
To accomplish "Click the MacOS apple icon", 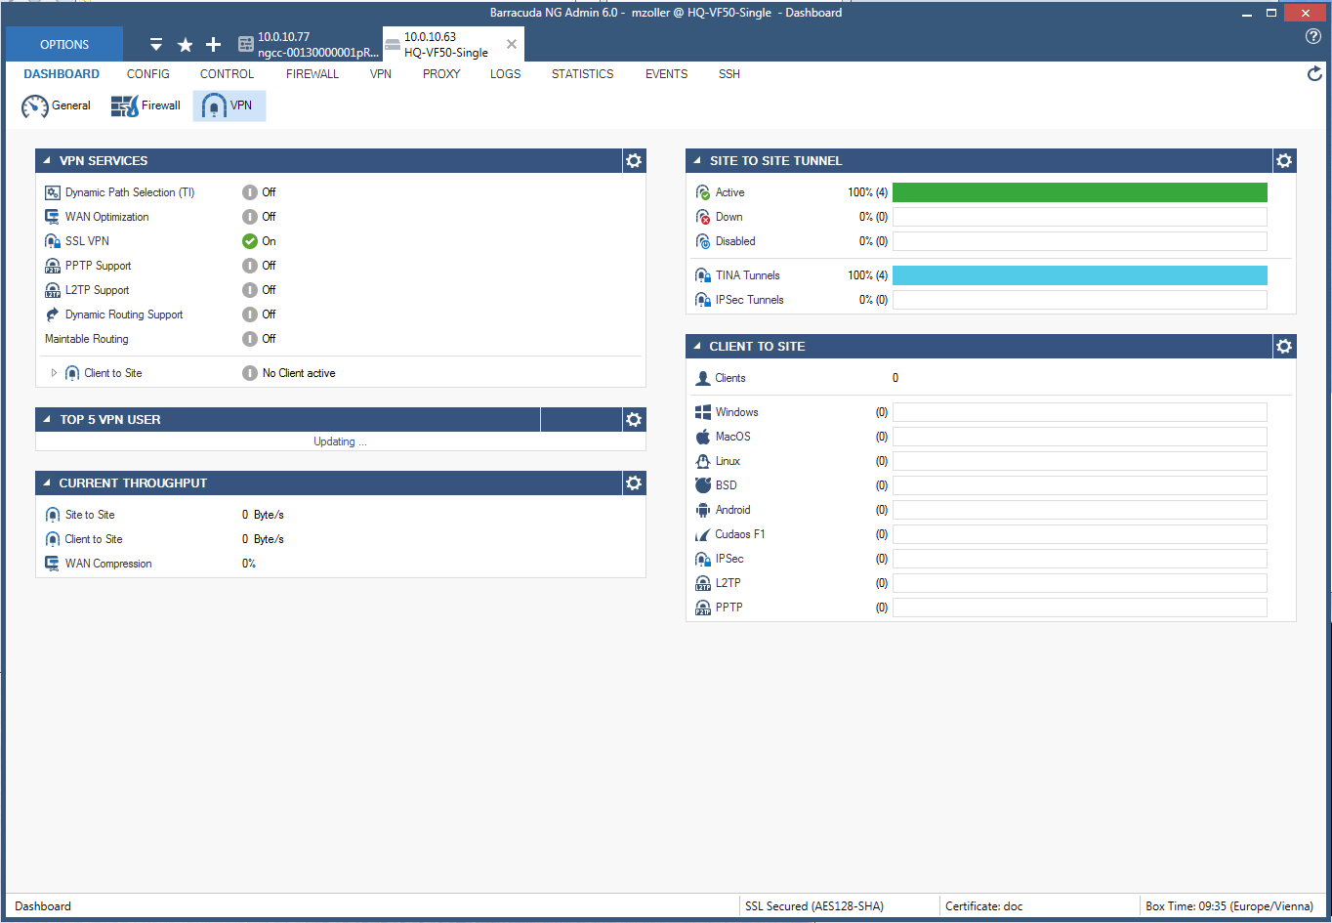I will pyautogui.click(x=703, y=437).
